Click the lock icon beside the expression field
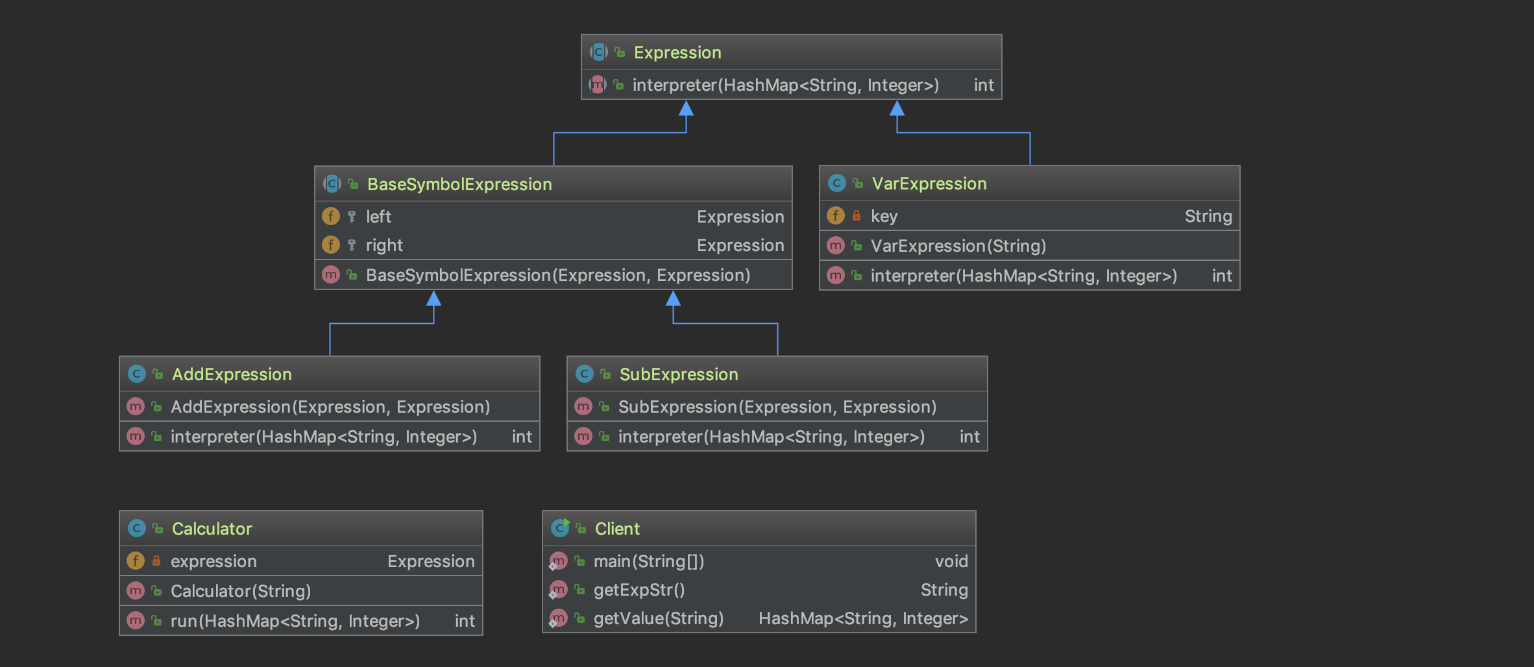 (156, 561)
